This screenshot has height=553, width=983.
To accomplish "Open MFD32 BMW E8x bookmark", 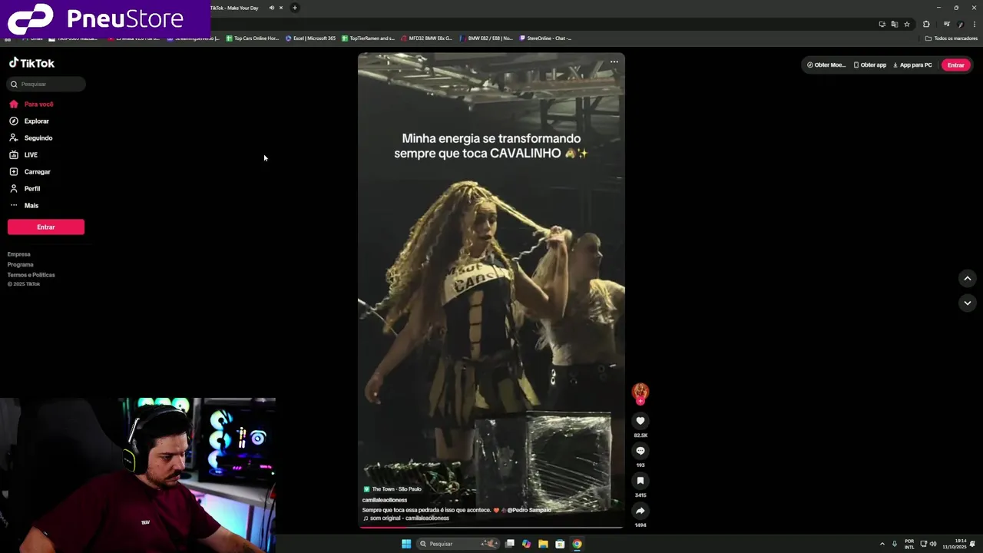I will coord(427,38).
